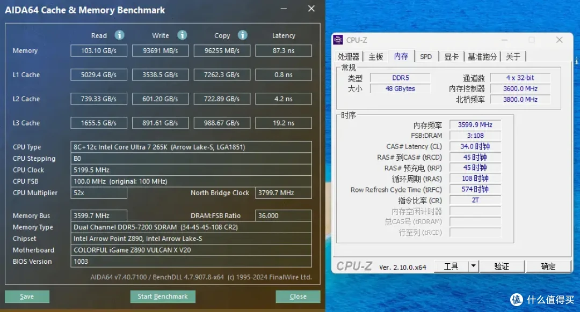Viewport: 580px width, 312px height.
Task: Click Memory Write value 93691 MB/s
Action: click(x=161, y=50)
